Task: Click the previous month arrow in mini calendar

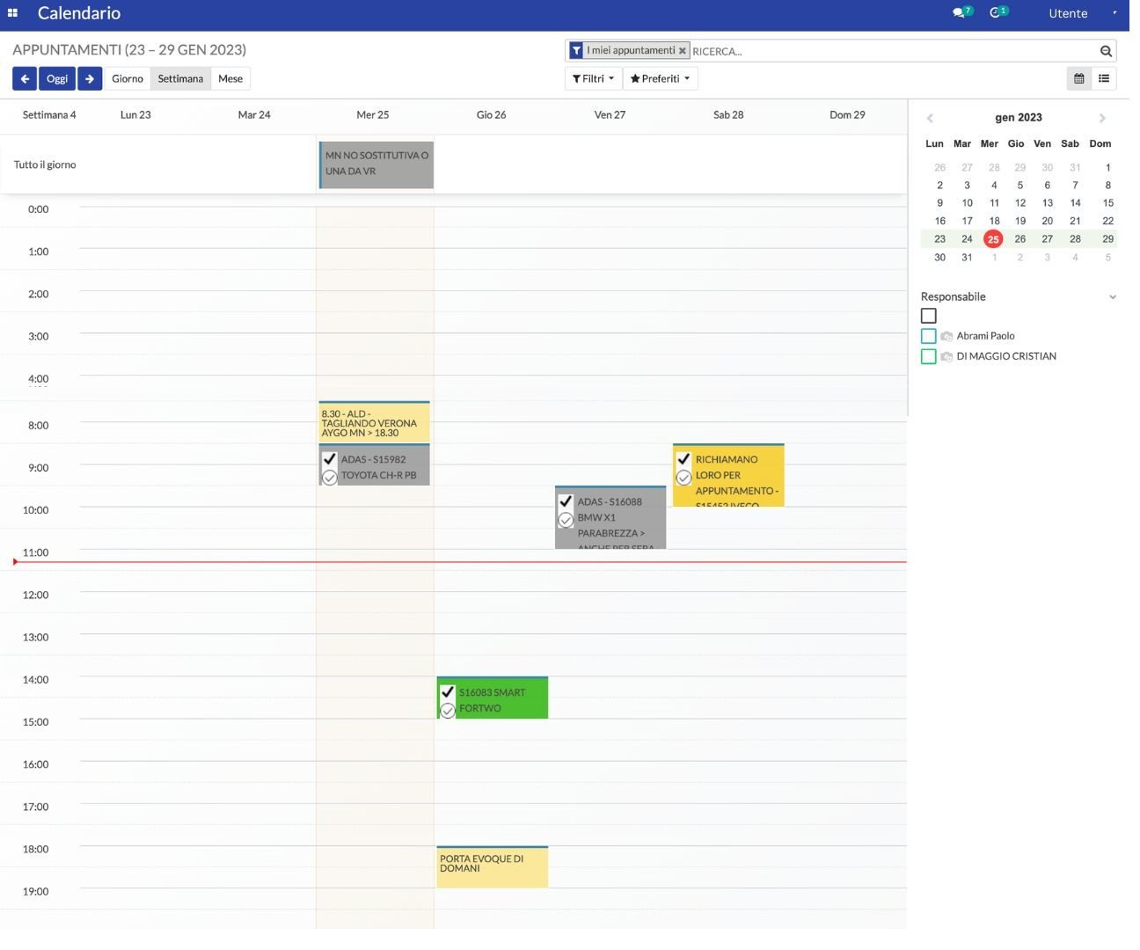Action: (x=930, y=117)
